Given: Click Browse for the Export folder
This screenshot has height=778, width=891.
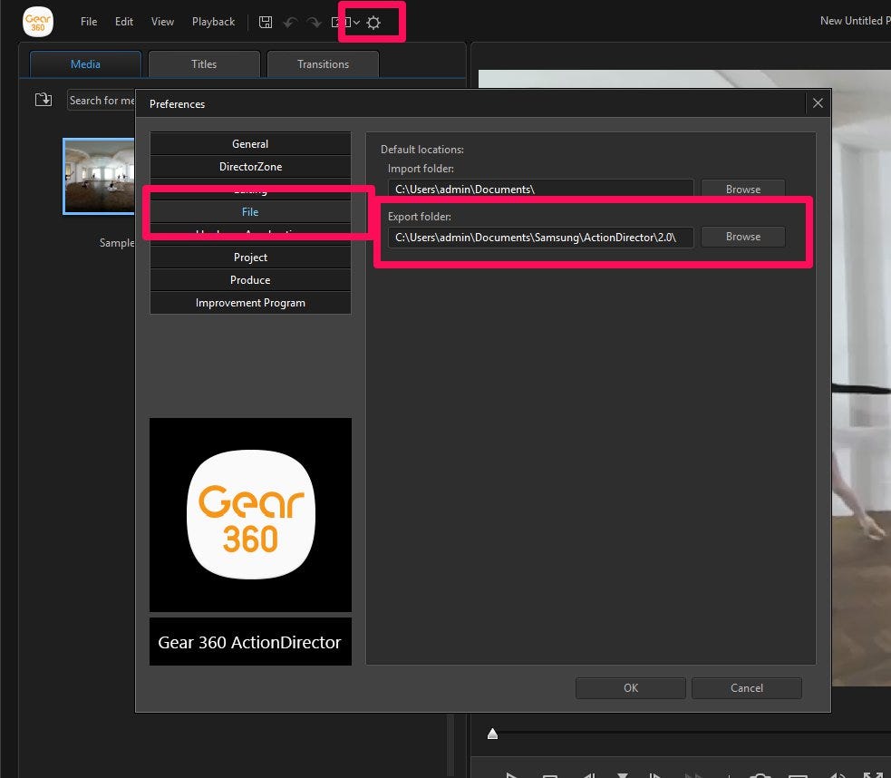Looking at the screenshot, I should coord(742,237).
